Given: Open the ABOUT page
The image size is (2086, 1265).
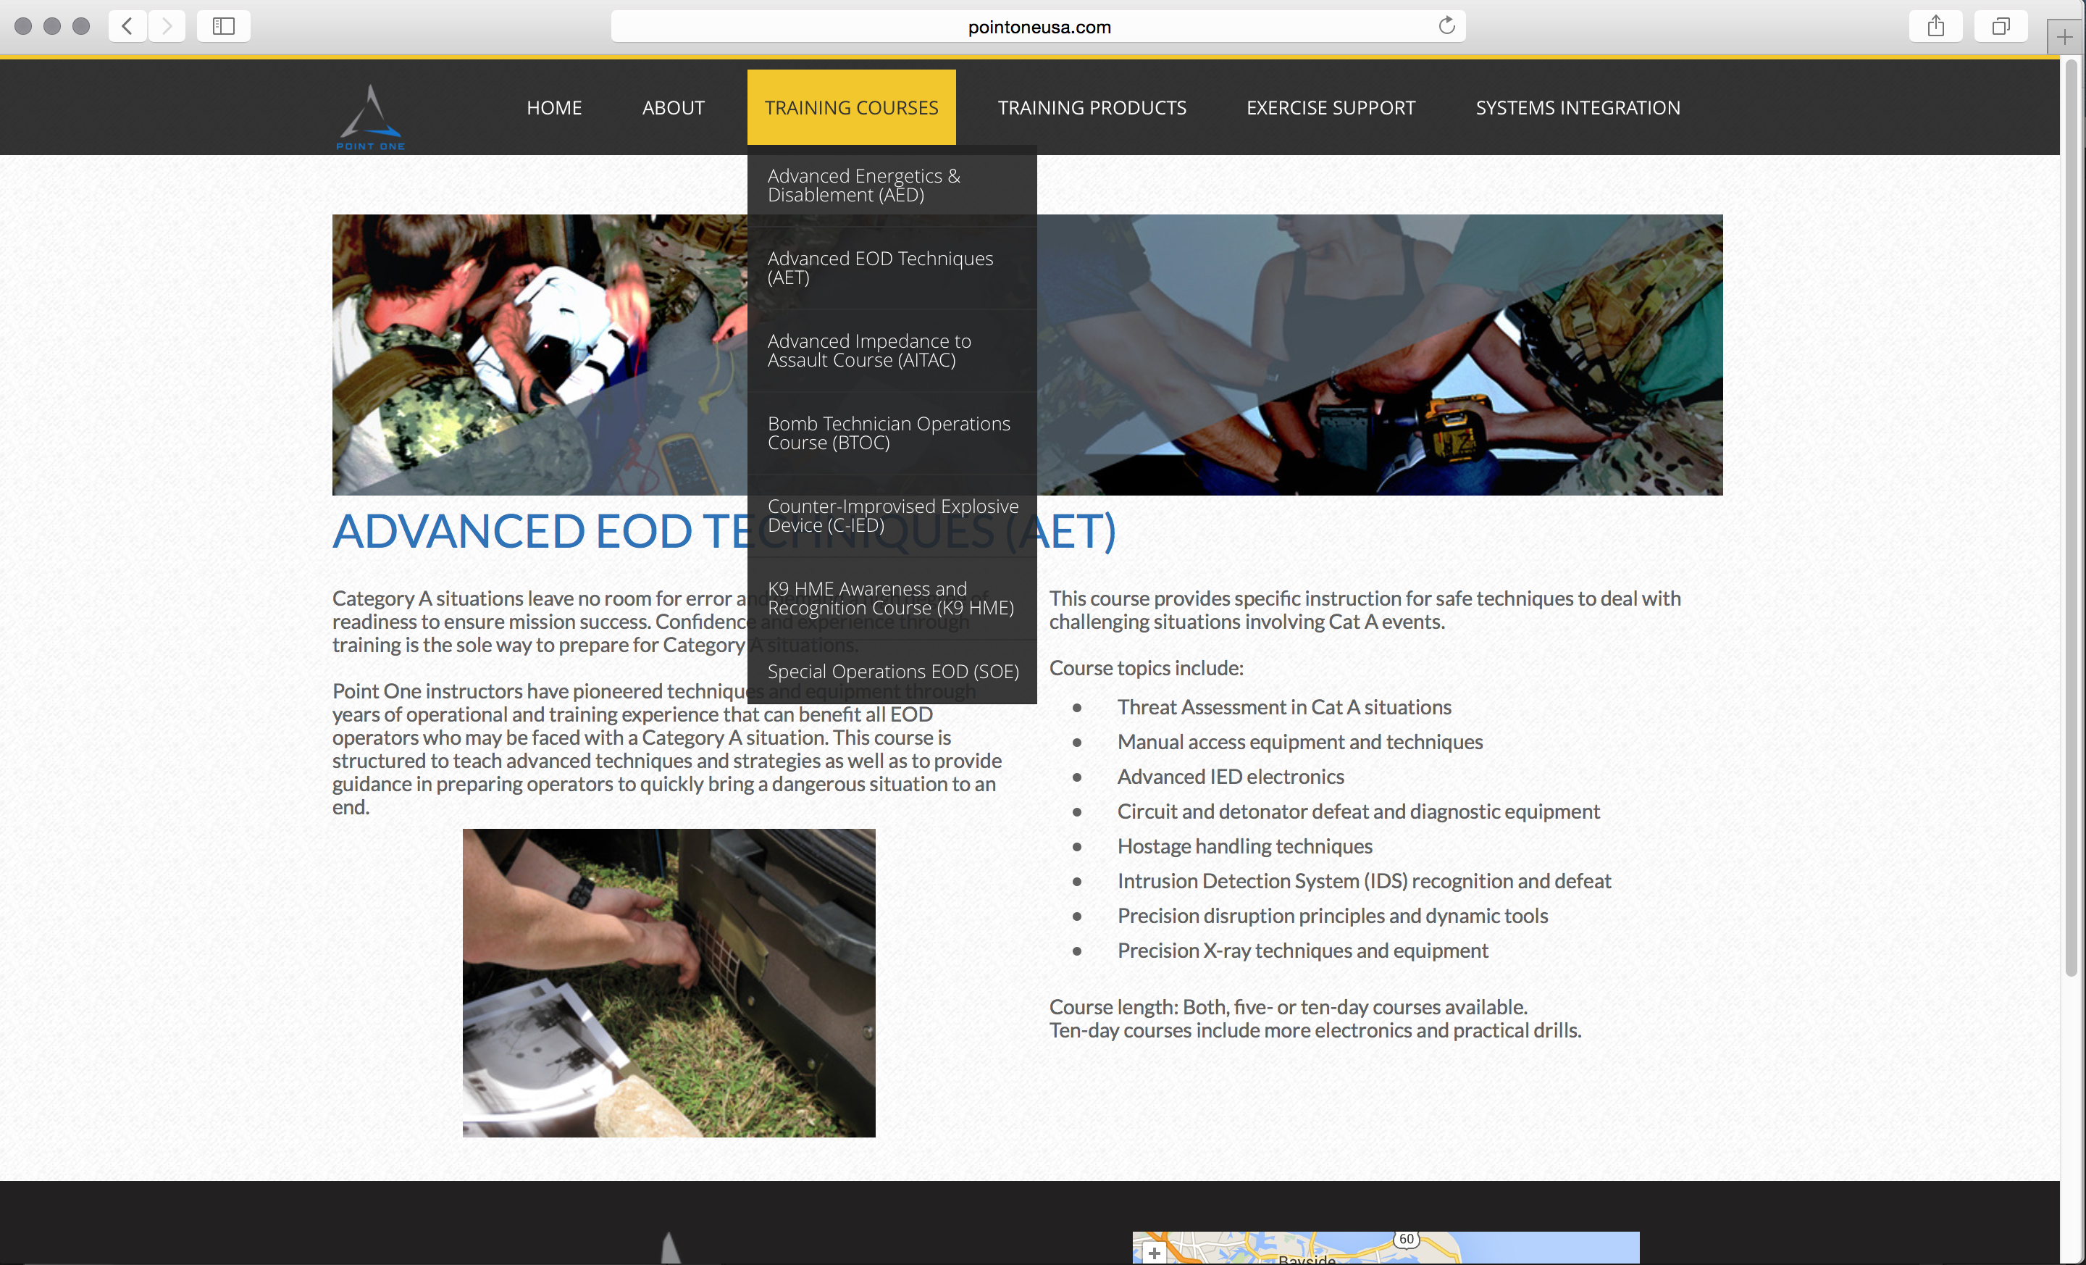Looking at the screenshot, I should [x=673, y=107].
